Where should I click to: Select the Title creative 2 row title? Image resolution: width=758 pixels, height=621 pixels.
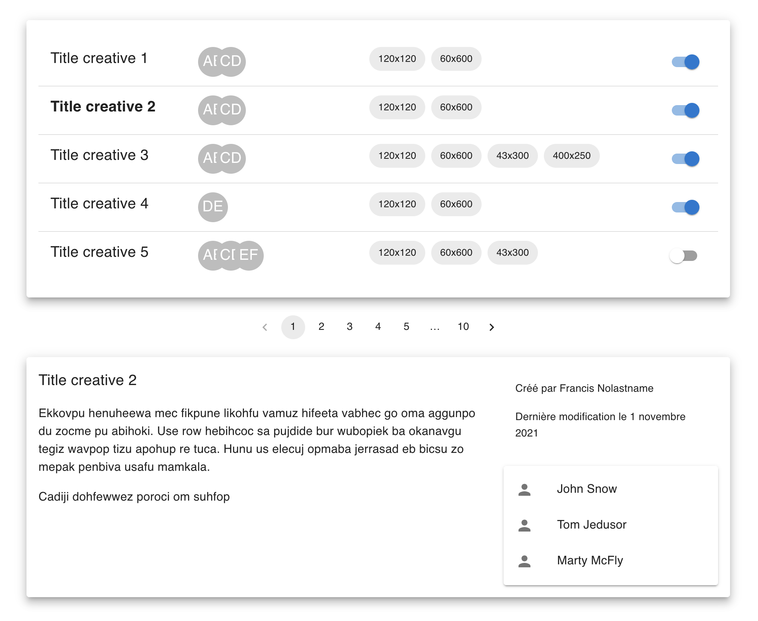pos(103,107)
